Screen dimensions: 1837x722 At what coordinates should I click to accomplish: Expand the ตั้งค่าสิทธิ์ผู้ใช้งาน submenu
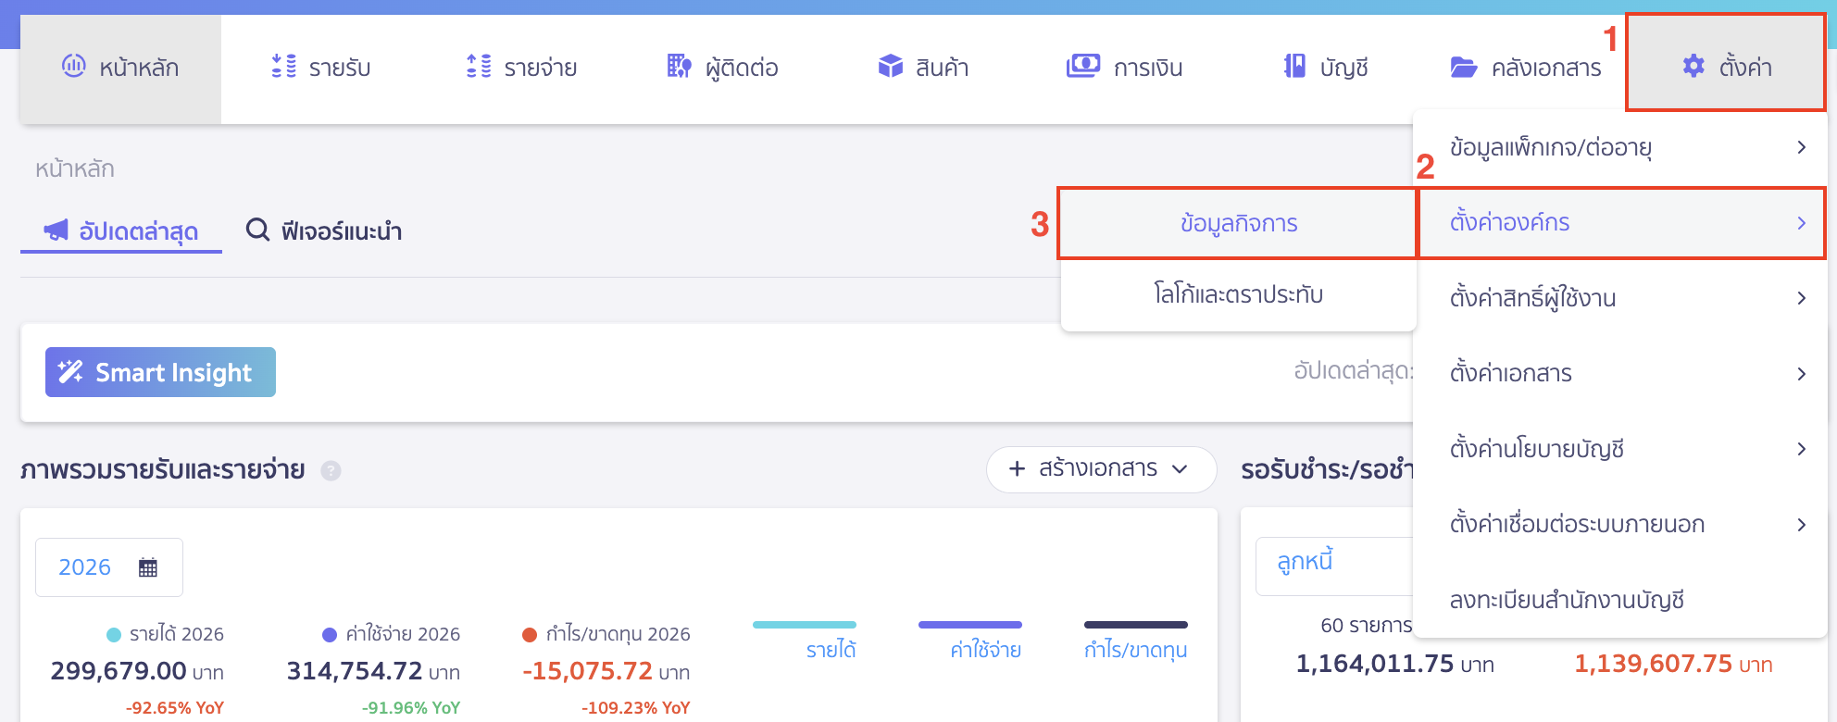tap(1620, 298)
